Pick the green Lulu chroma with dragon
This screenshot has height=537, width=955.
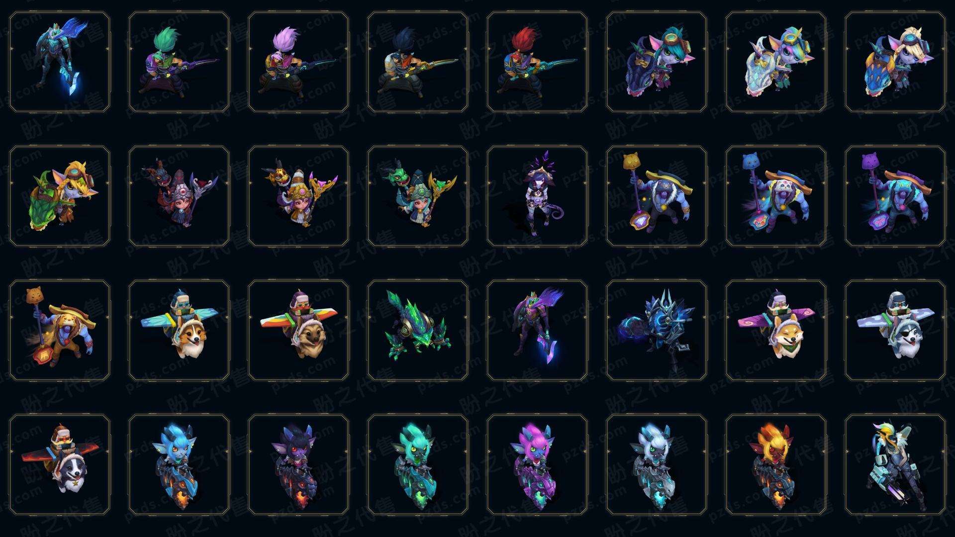click(418, 196)
